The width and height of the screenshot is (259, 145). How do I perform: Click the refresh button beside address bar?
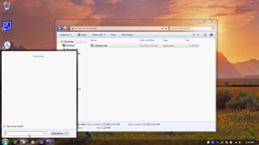pyautogui.click(x=166, y=28)
